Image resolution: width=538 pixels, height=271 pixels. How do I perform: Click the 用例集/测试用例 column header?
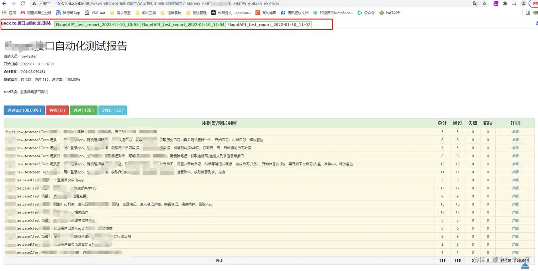219,123
